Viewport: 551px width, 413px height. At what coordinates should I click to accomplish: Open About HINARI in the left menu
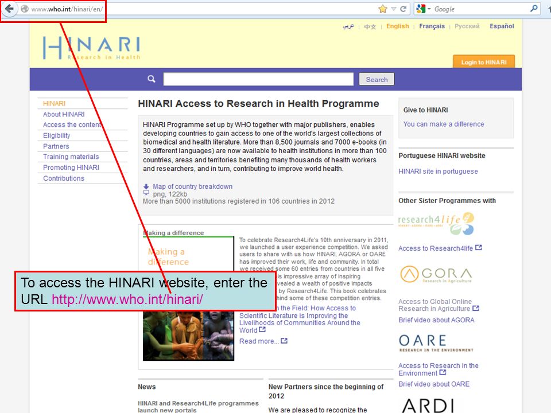point(64,114)
